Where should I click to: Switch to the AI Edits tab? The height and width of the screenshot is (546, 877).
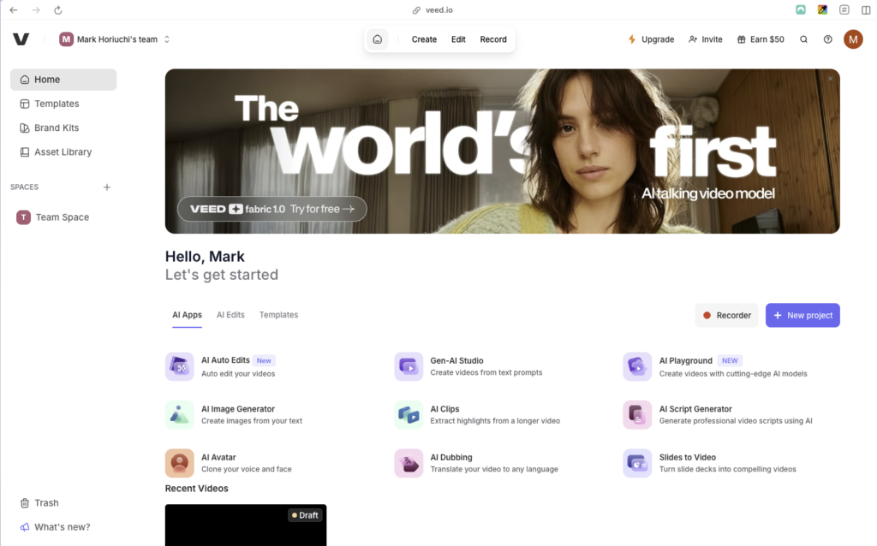(x=230, y=314)
